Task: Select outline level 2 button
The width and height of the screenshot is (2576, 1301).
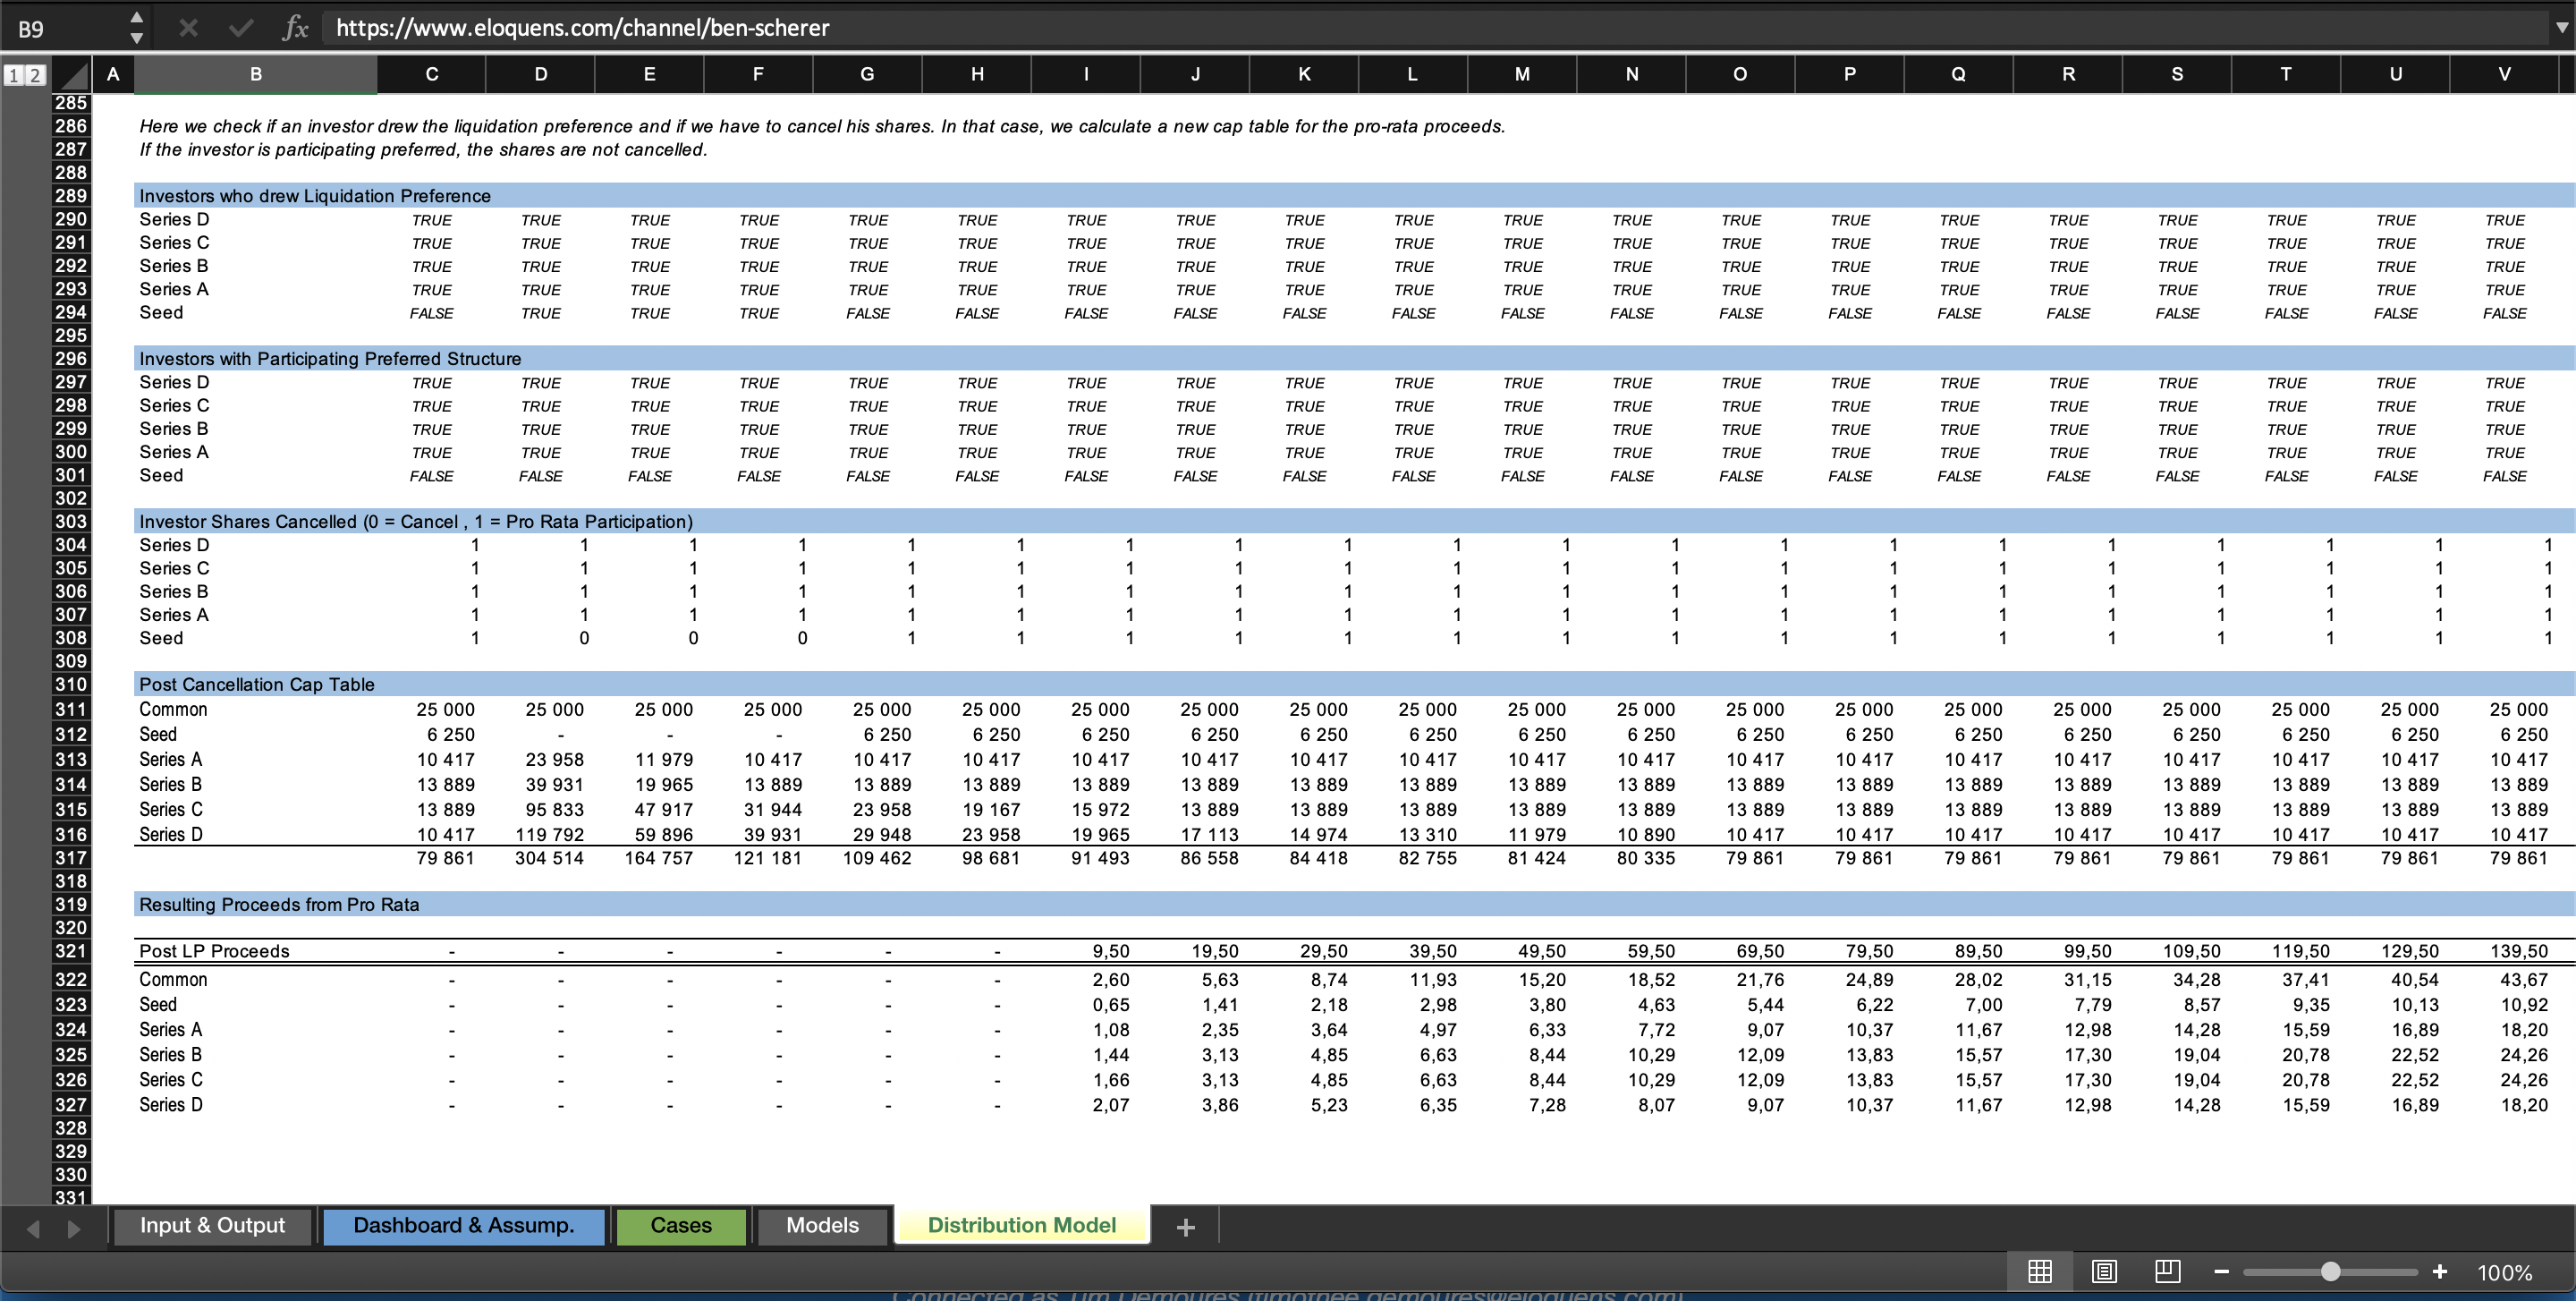Action: point(35,75)
